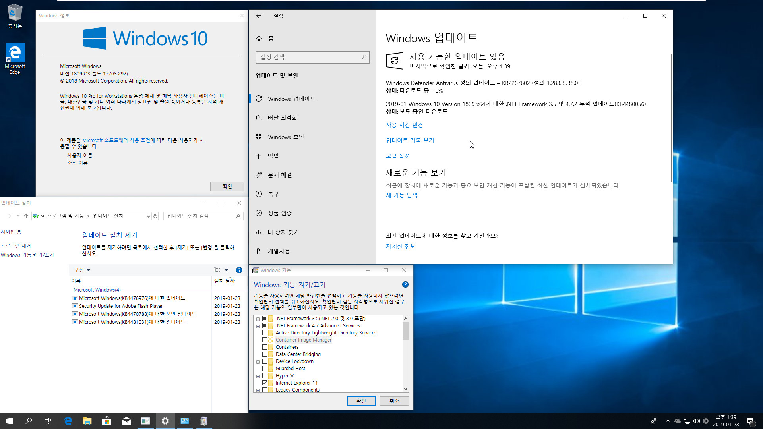Check the Guarded Host checkbox
Image resolution: width=763 pixels, height=429 pixels.
click(x=265, y=369)
